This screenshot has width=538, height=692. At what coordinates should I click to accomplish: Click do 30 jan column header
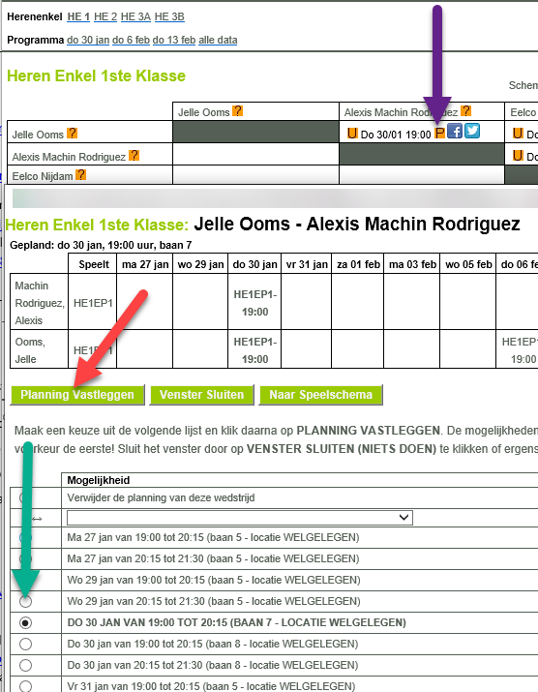pos(254,264)
